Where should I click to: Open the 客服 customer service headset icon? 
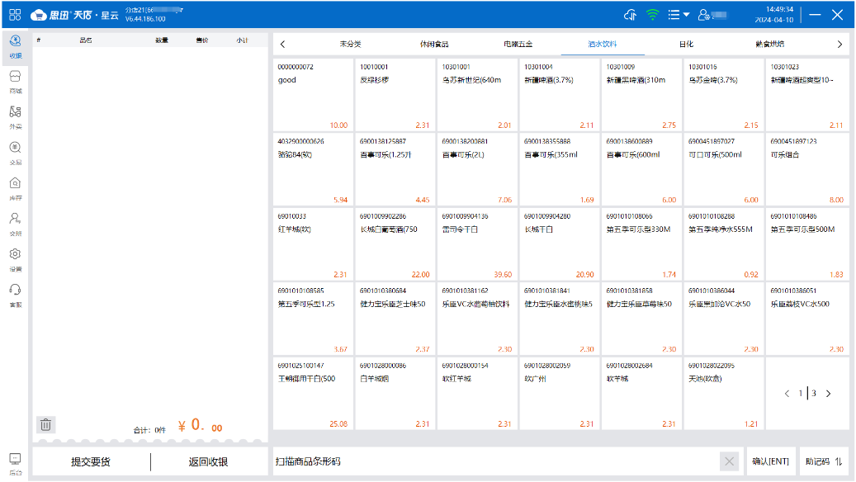click(16, 295)
